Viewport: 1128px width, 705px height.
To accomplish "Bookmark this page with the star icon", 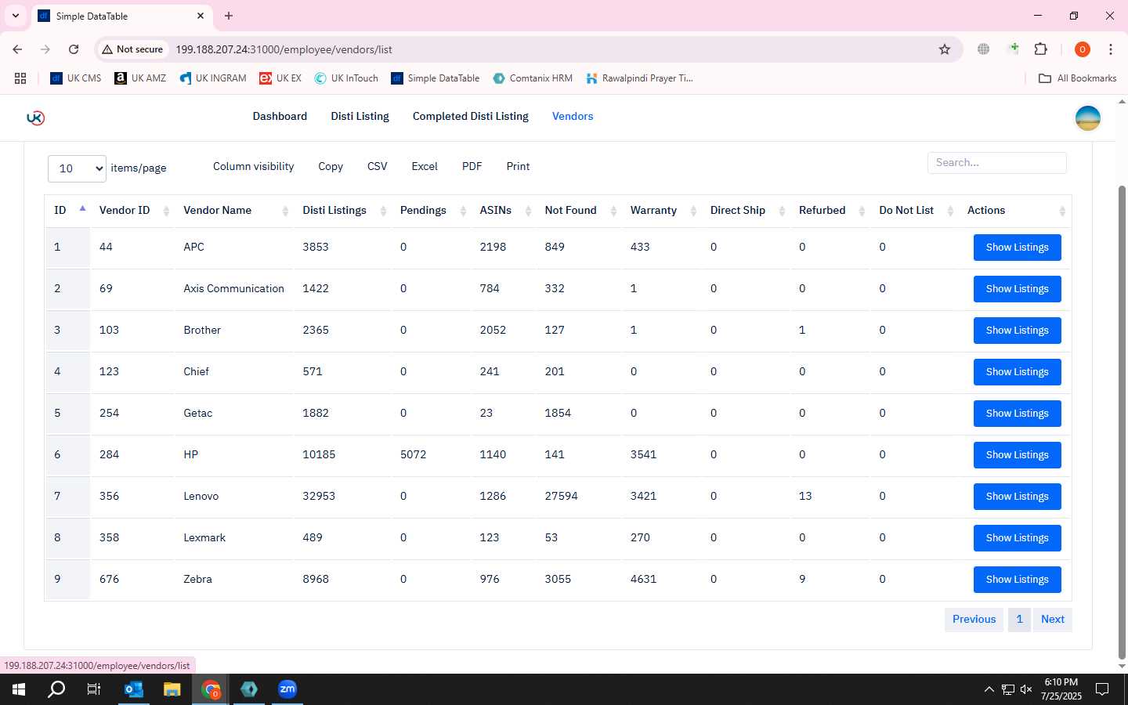I will (945, 49).
